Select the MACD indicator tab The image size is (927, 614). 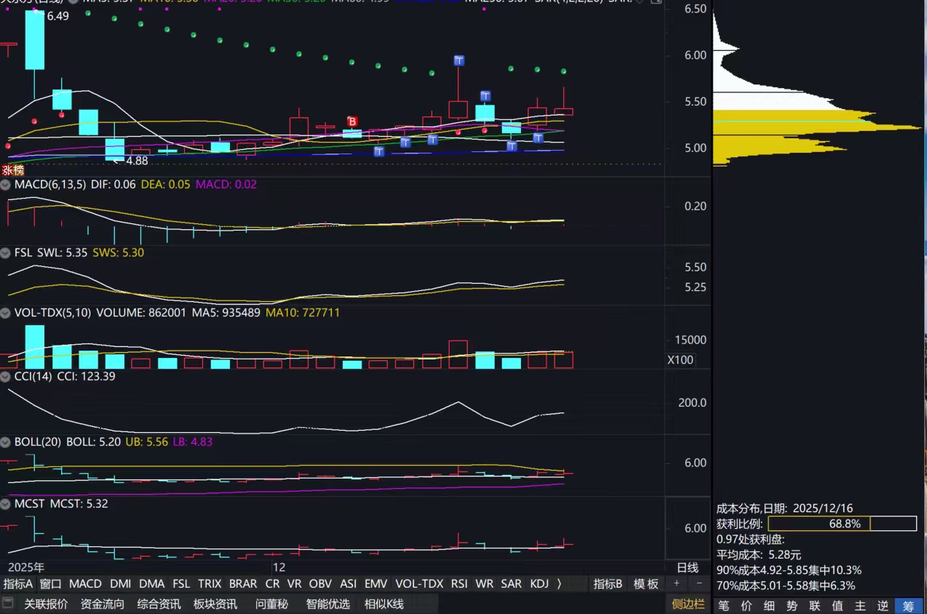(x=85, y=583)
